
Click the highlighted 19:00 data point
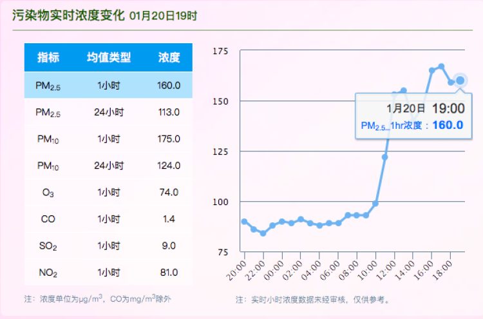point(460,81)
